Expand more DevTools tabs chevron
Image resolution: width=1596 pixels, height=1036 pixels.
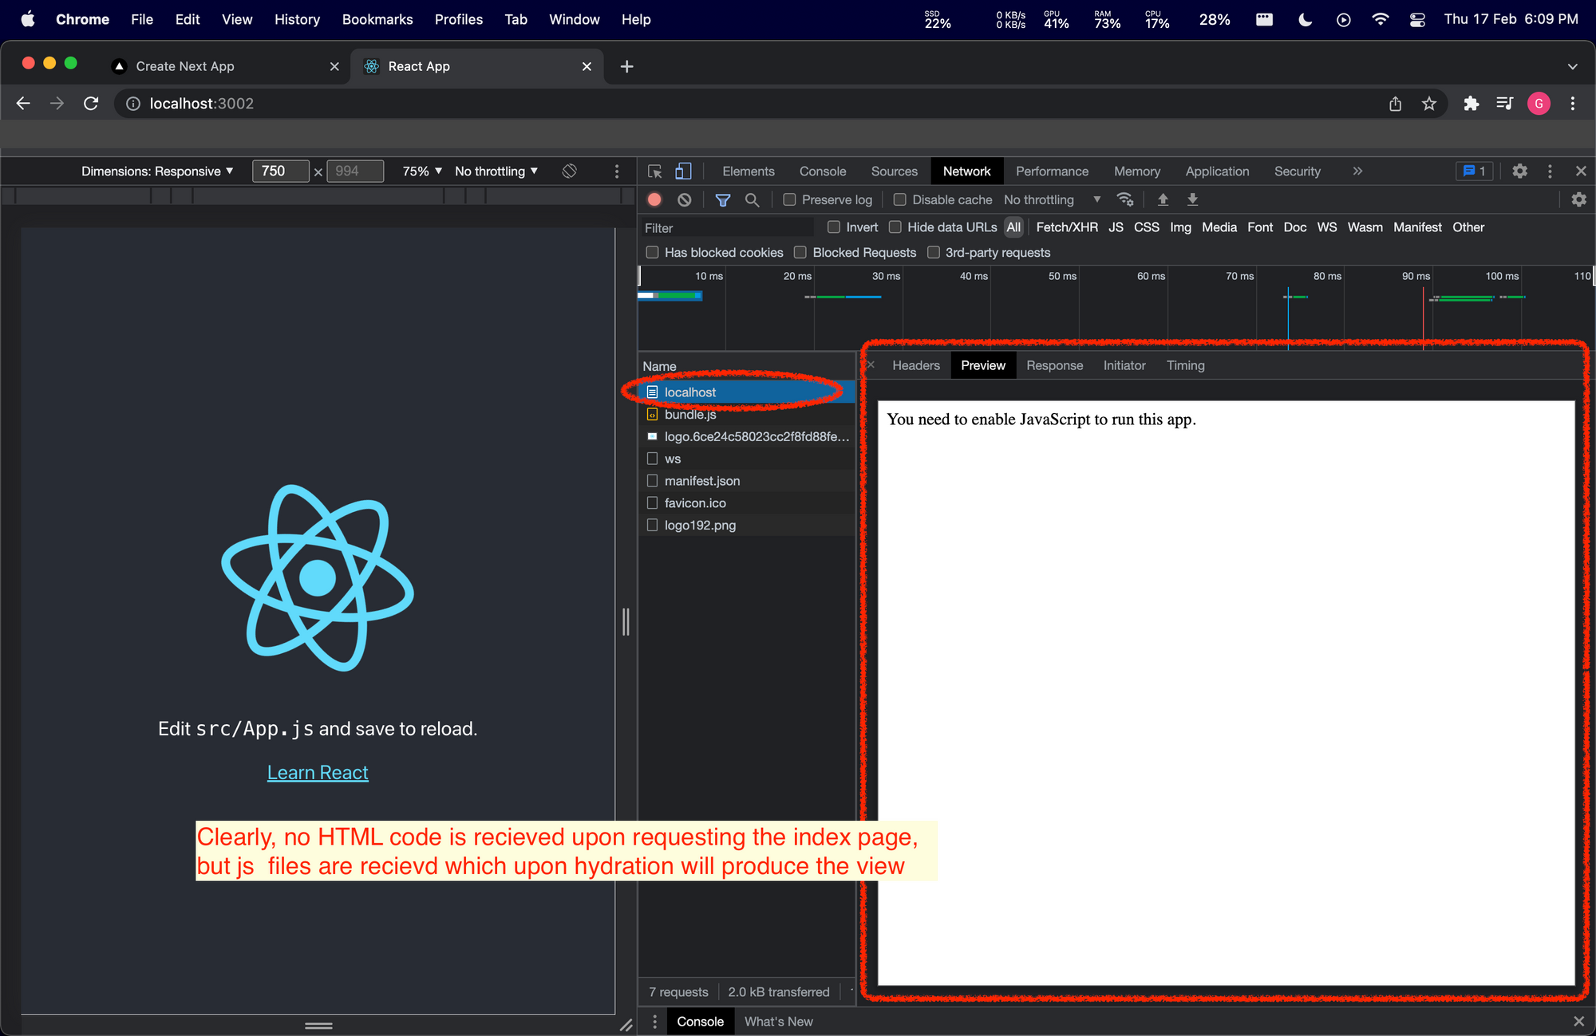(x=1357, y=171)
